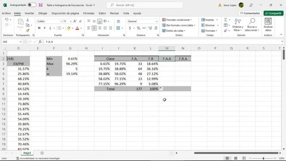
Task: Click the green Compartir button
Action: pos(273,13)
